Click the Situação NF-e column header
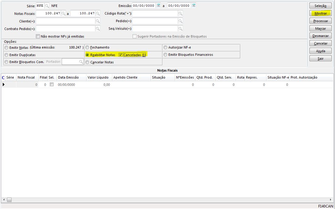The image size is (335, 209). pyautogui.click(x=278, y=77)
